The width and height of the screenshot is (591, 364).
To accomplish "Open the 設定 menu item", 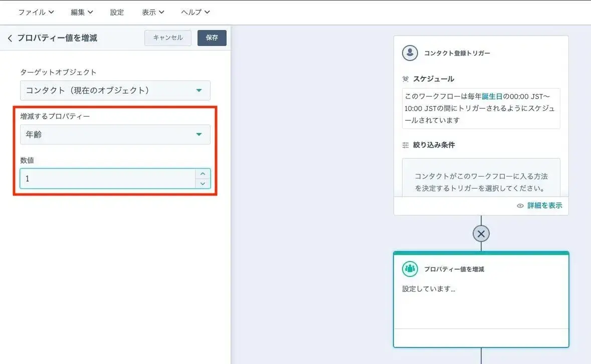I will click(117, 12).
